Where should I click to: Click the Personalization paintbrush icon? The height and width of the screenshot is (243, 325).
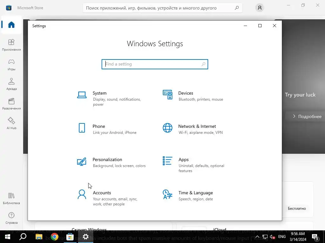[82, 161]
